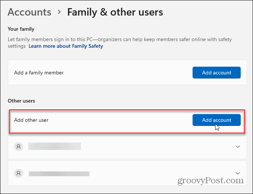
Task: Click the first user's blurred account name
Action: coord(54,147)
